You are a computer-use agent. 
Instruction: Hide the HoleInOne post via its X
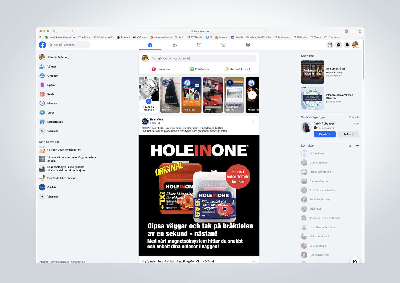253,121
